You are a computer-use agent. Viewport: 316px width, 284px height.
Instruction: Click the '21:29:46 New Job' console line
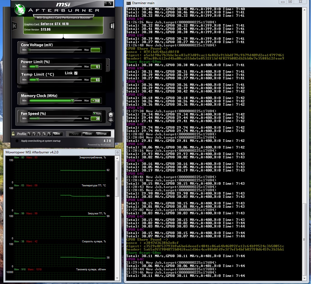pos(171,272)
